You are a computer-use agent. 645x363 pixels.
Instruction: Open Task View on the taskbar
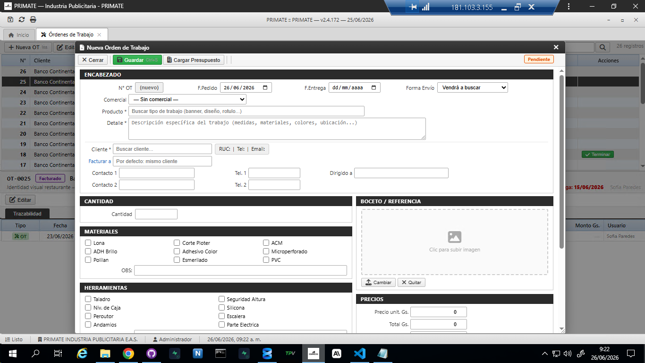[58, 354]
